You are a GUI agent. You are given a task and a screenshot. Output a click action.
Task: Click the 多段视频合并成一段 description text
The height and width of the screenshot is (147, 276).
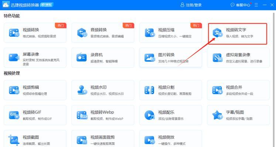pyautogui.click(x=239, y=94)
